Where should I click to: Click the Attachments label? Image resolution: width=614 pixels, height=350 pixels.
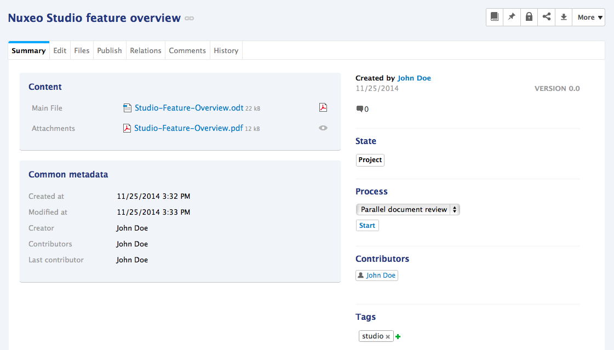53,128
